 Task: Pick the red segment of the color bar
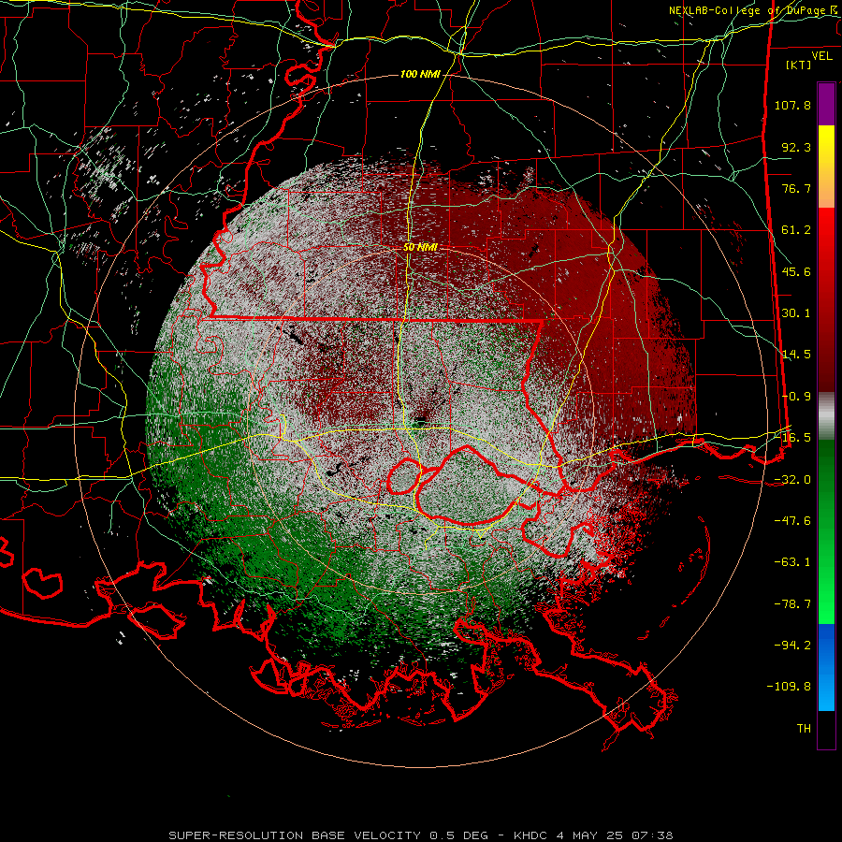pyautogui.click(x=826, y=299)
